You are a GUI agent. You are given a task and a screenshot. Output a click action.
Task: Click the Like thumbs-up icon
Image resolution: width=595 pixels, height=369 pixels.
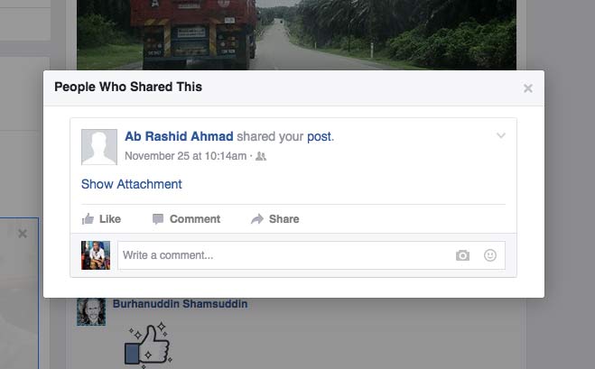88,219
